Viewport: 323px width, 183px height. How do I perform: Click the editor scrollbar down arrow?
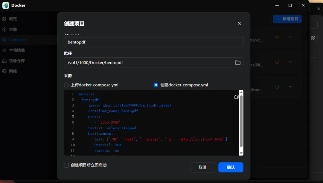click(x=241, y=153)
